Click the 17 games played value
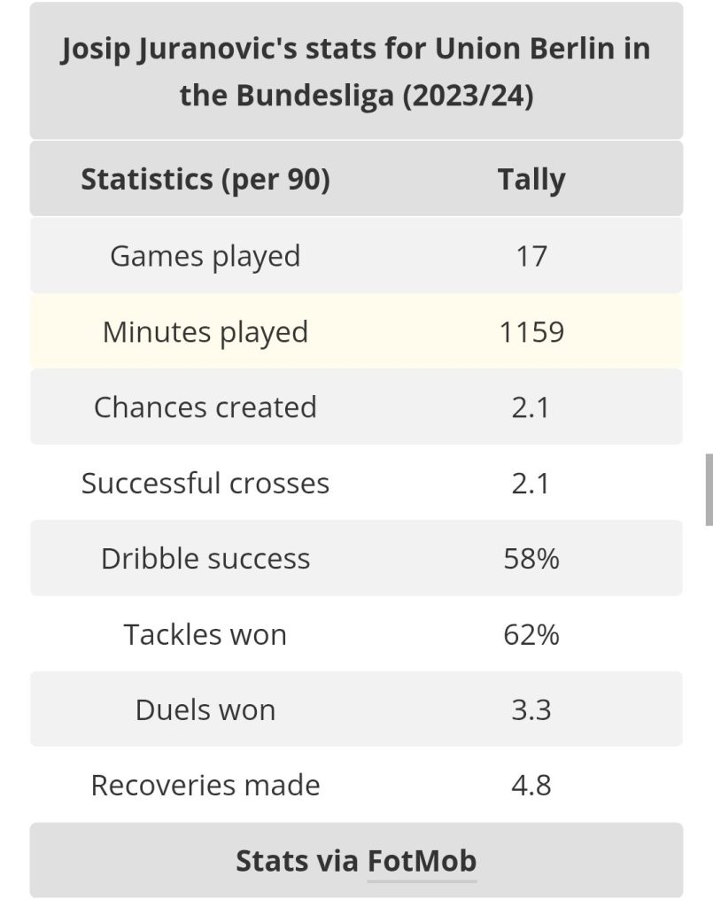The width and height of the screenshot is (713, 907). (531, 256)
